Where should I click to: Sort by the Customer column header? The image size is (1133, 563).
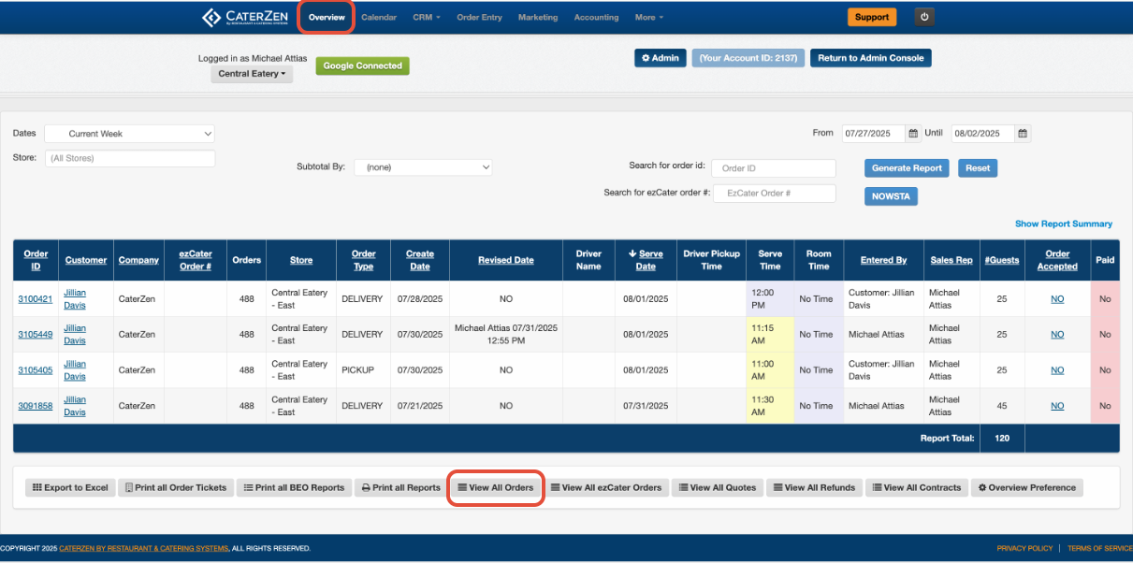click(x=86, y=260)
